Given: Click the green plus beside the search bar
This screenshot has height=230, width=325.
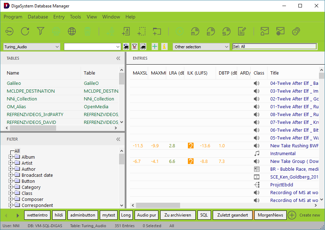Looking at the screenshot, I should tap(154, 46).
